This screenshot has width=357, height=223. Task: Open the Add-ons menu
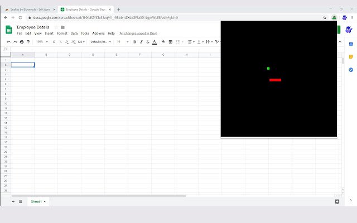98,33
